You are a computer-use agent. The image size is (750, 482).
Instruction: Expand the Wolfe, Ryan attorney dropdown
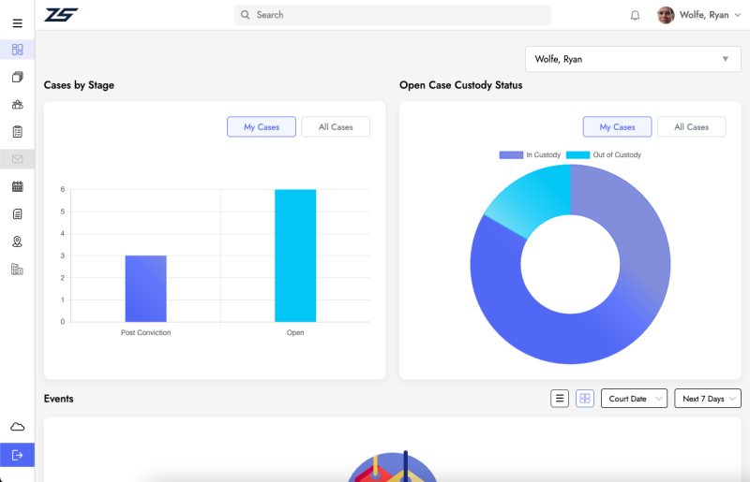(x=634, y=59)
